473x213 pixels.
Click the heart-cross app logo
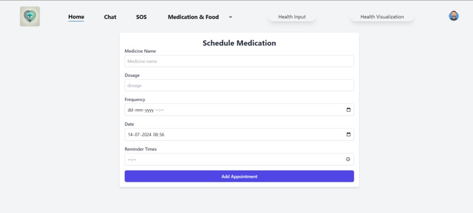[30, 16]
